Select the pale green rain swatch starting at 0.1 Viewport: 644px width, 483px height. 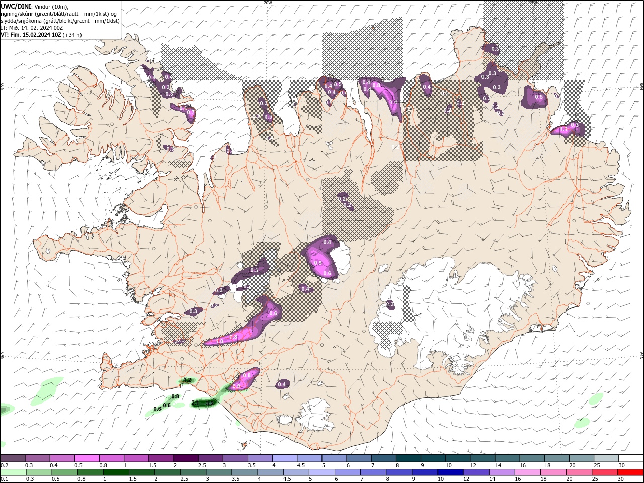tap(13, 472)
